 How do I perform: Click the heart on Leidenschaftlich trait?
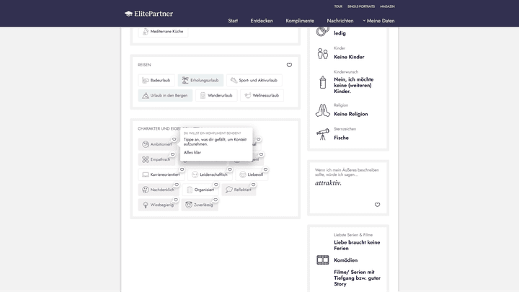(231, 169)
